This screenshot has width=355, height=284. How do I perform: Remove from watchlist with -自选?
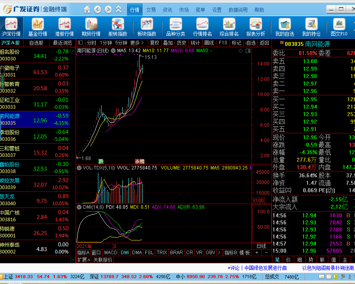pos(250,43)
